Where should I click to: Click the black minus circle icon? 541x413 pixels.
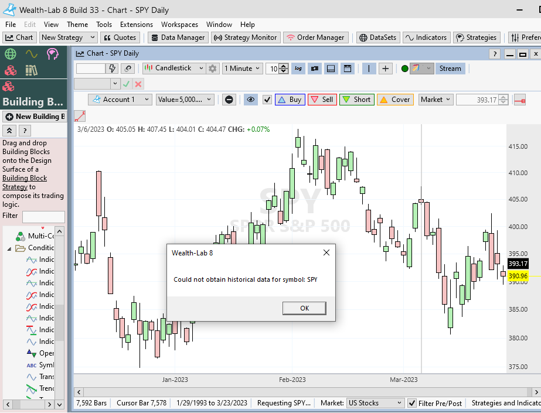(229, 100)
